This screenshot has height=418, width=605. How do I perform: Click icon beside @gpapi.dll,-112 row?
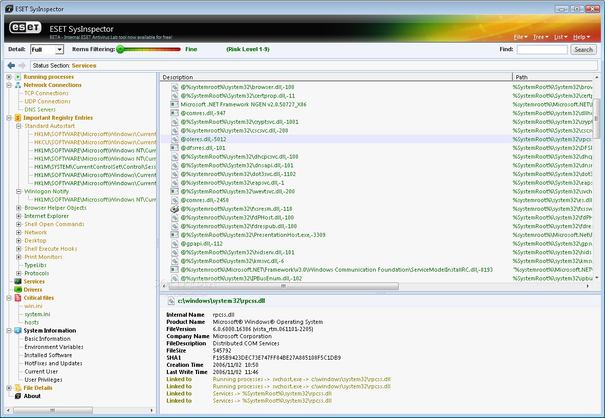click(x=175, y=244)
